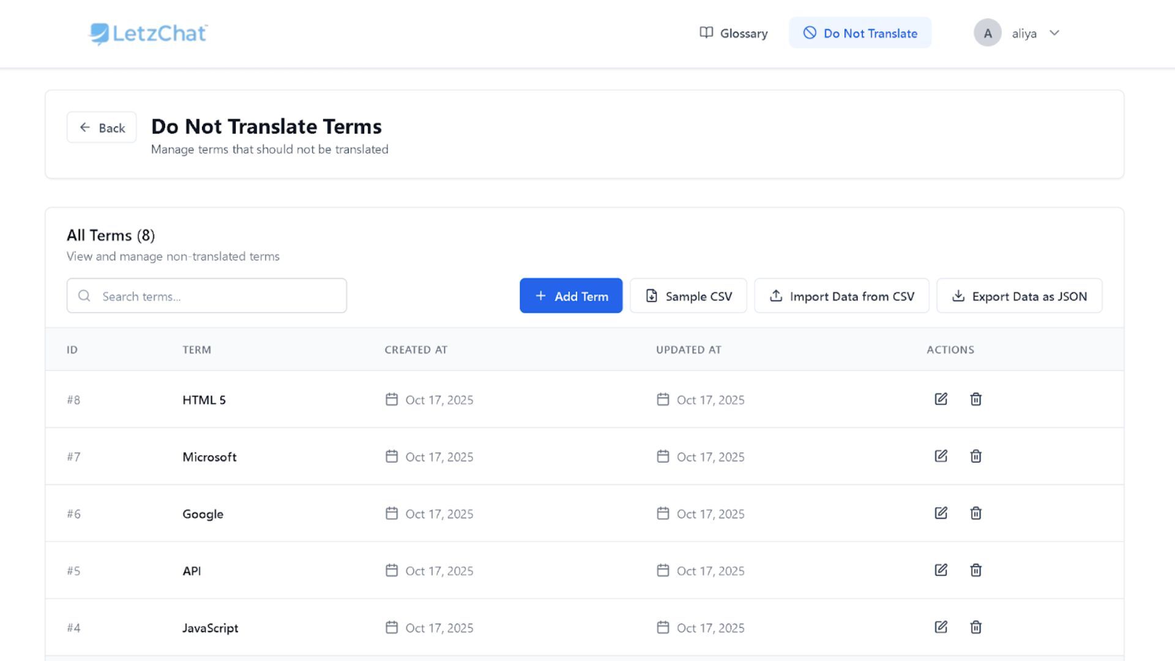Open the Glossary nav tab
This screenshot has height=661, width=1175.
(x=733, y=33)
